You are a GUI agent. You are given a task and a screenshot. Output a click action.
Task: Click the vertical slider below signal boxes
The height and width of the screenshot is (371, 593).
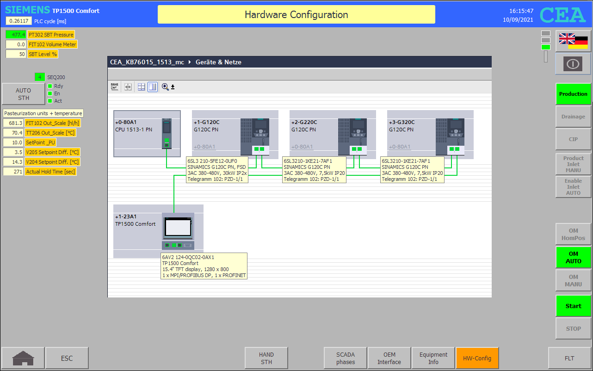pyautogui.click(x=546, y=56)
